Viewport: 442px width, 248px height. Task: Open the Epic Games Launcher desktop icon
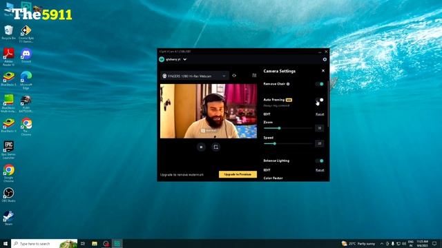coord(8,150)
